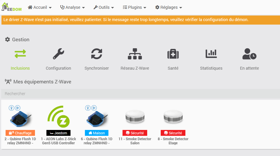This screenshot has height=156, width=280.
Task: Open the Réglages menu
Action: pos(169,7)
